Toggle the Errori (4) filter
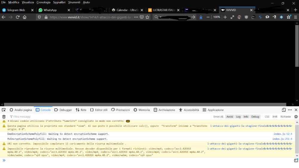299x168 pixels. [218, 117]
